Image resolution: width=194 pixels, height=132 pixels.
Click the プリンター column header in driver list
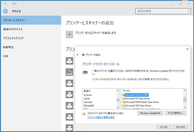[x=126, y=91]
